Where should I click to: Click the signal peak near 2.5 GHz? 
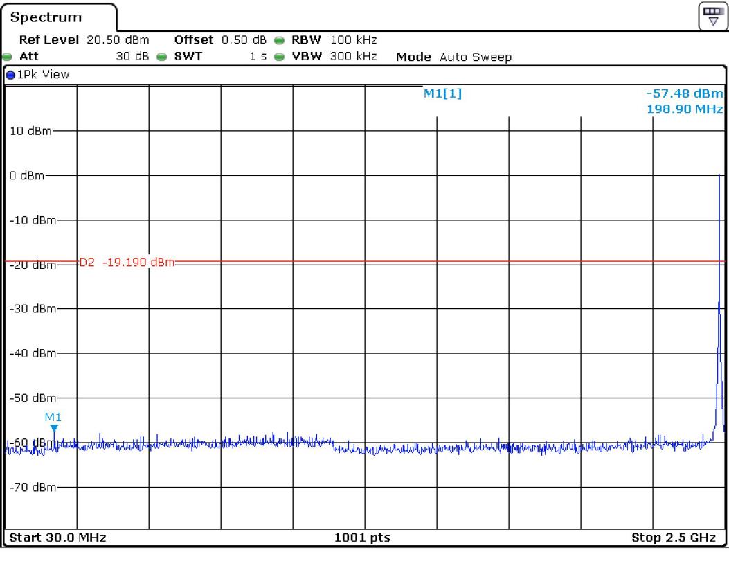click(719, 176)
